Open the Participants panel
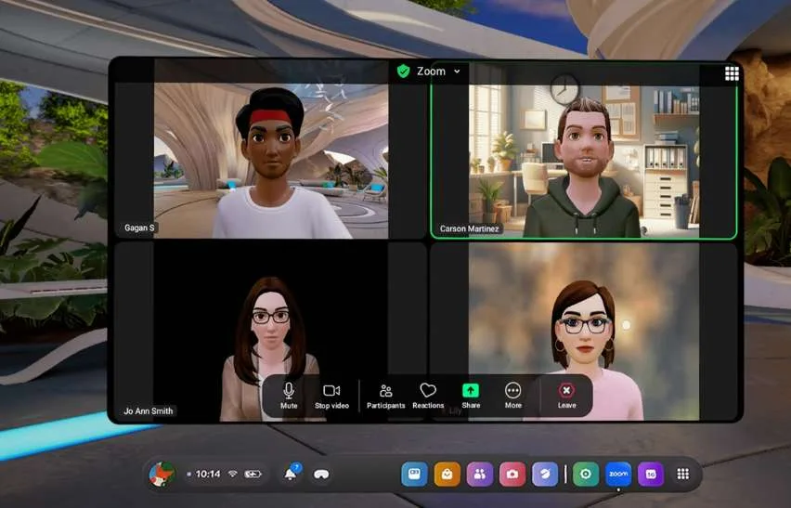 [x=386, y=396]
